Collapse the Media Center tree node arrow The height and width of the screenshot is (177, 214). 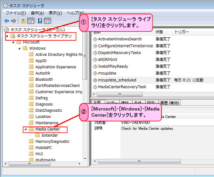pyautogui.click(x=26, y=129)
